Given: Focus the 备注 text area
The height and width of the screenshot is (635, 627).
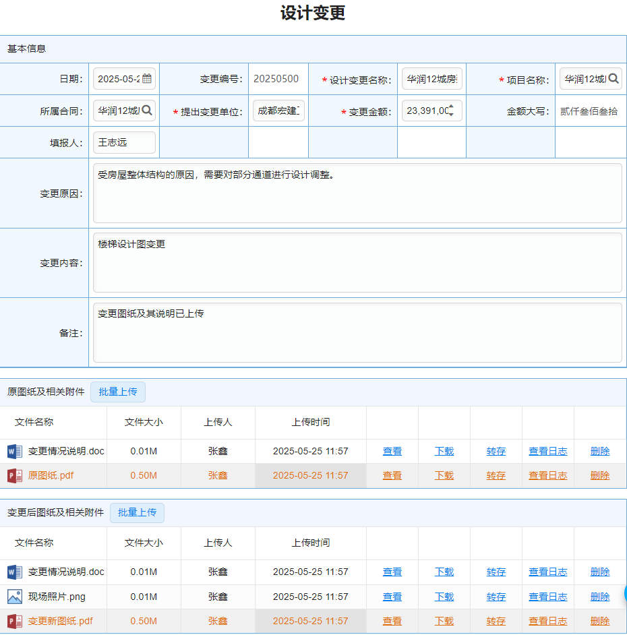Looking at the screenshot, I should click(x=357, y=332).
